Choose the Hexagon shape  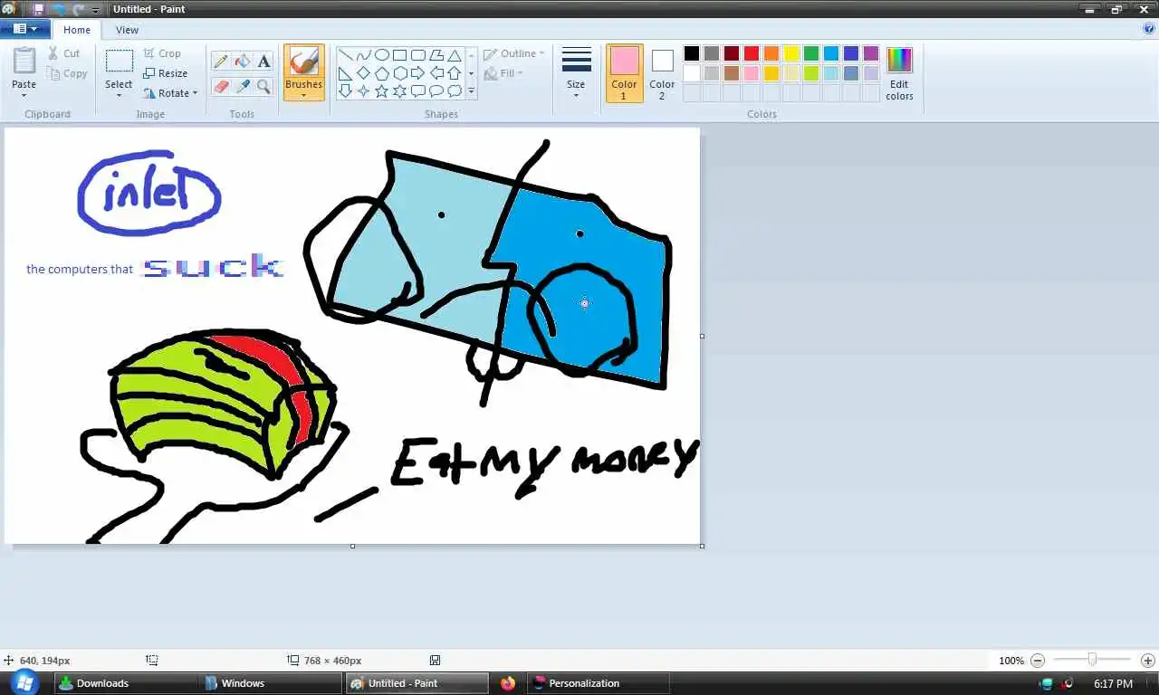click(400, 73)
